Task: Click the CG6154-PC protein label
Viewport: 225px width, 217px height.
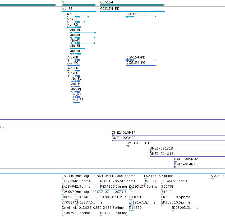Action: (x=136, y=63)
